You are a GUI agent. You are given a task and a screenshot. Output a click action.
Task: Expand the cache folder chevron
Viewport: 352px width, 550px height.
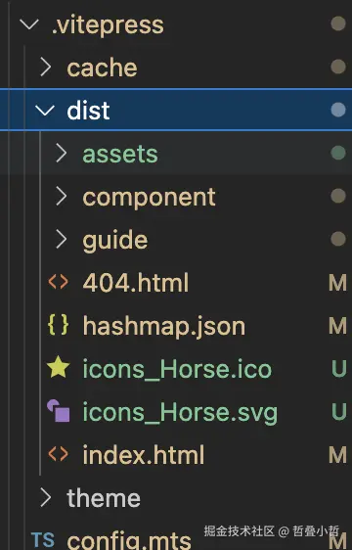pos(46,68)
